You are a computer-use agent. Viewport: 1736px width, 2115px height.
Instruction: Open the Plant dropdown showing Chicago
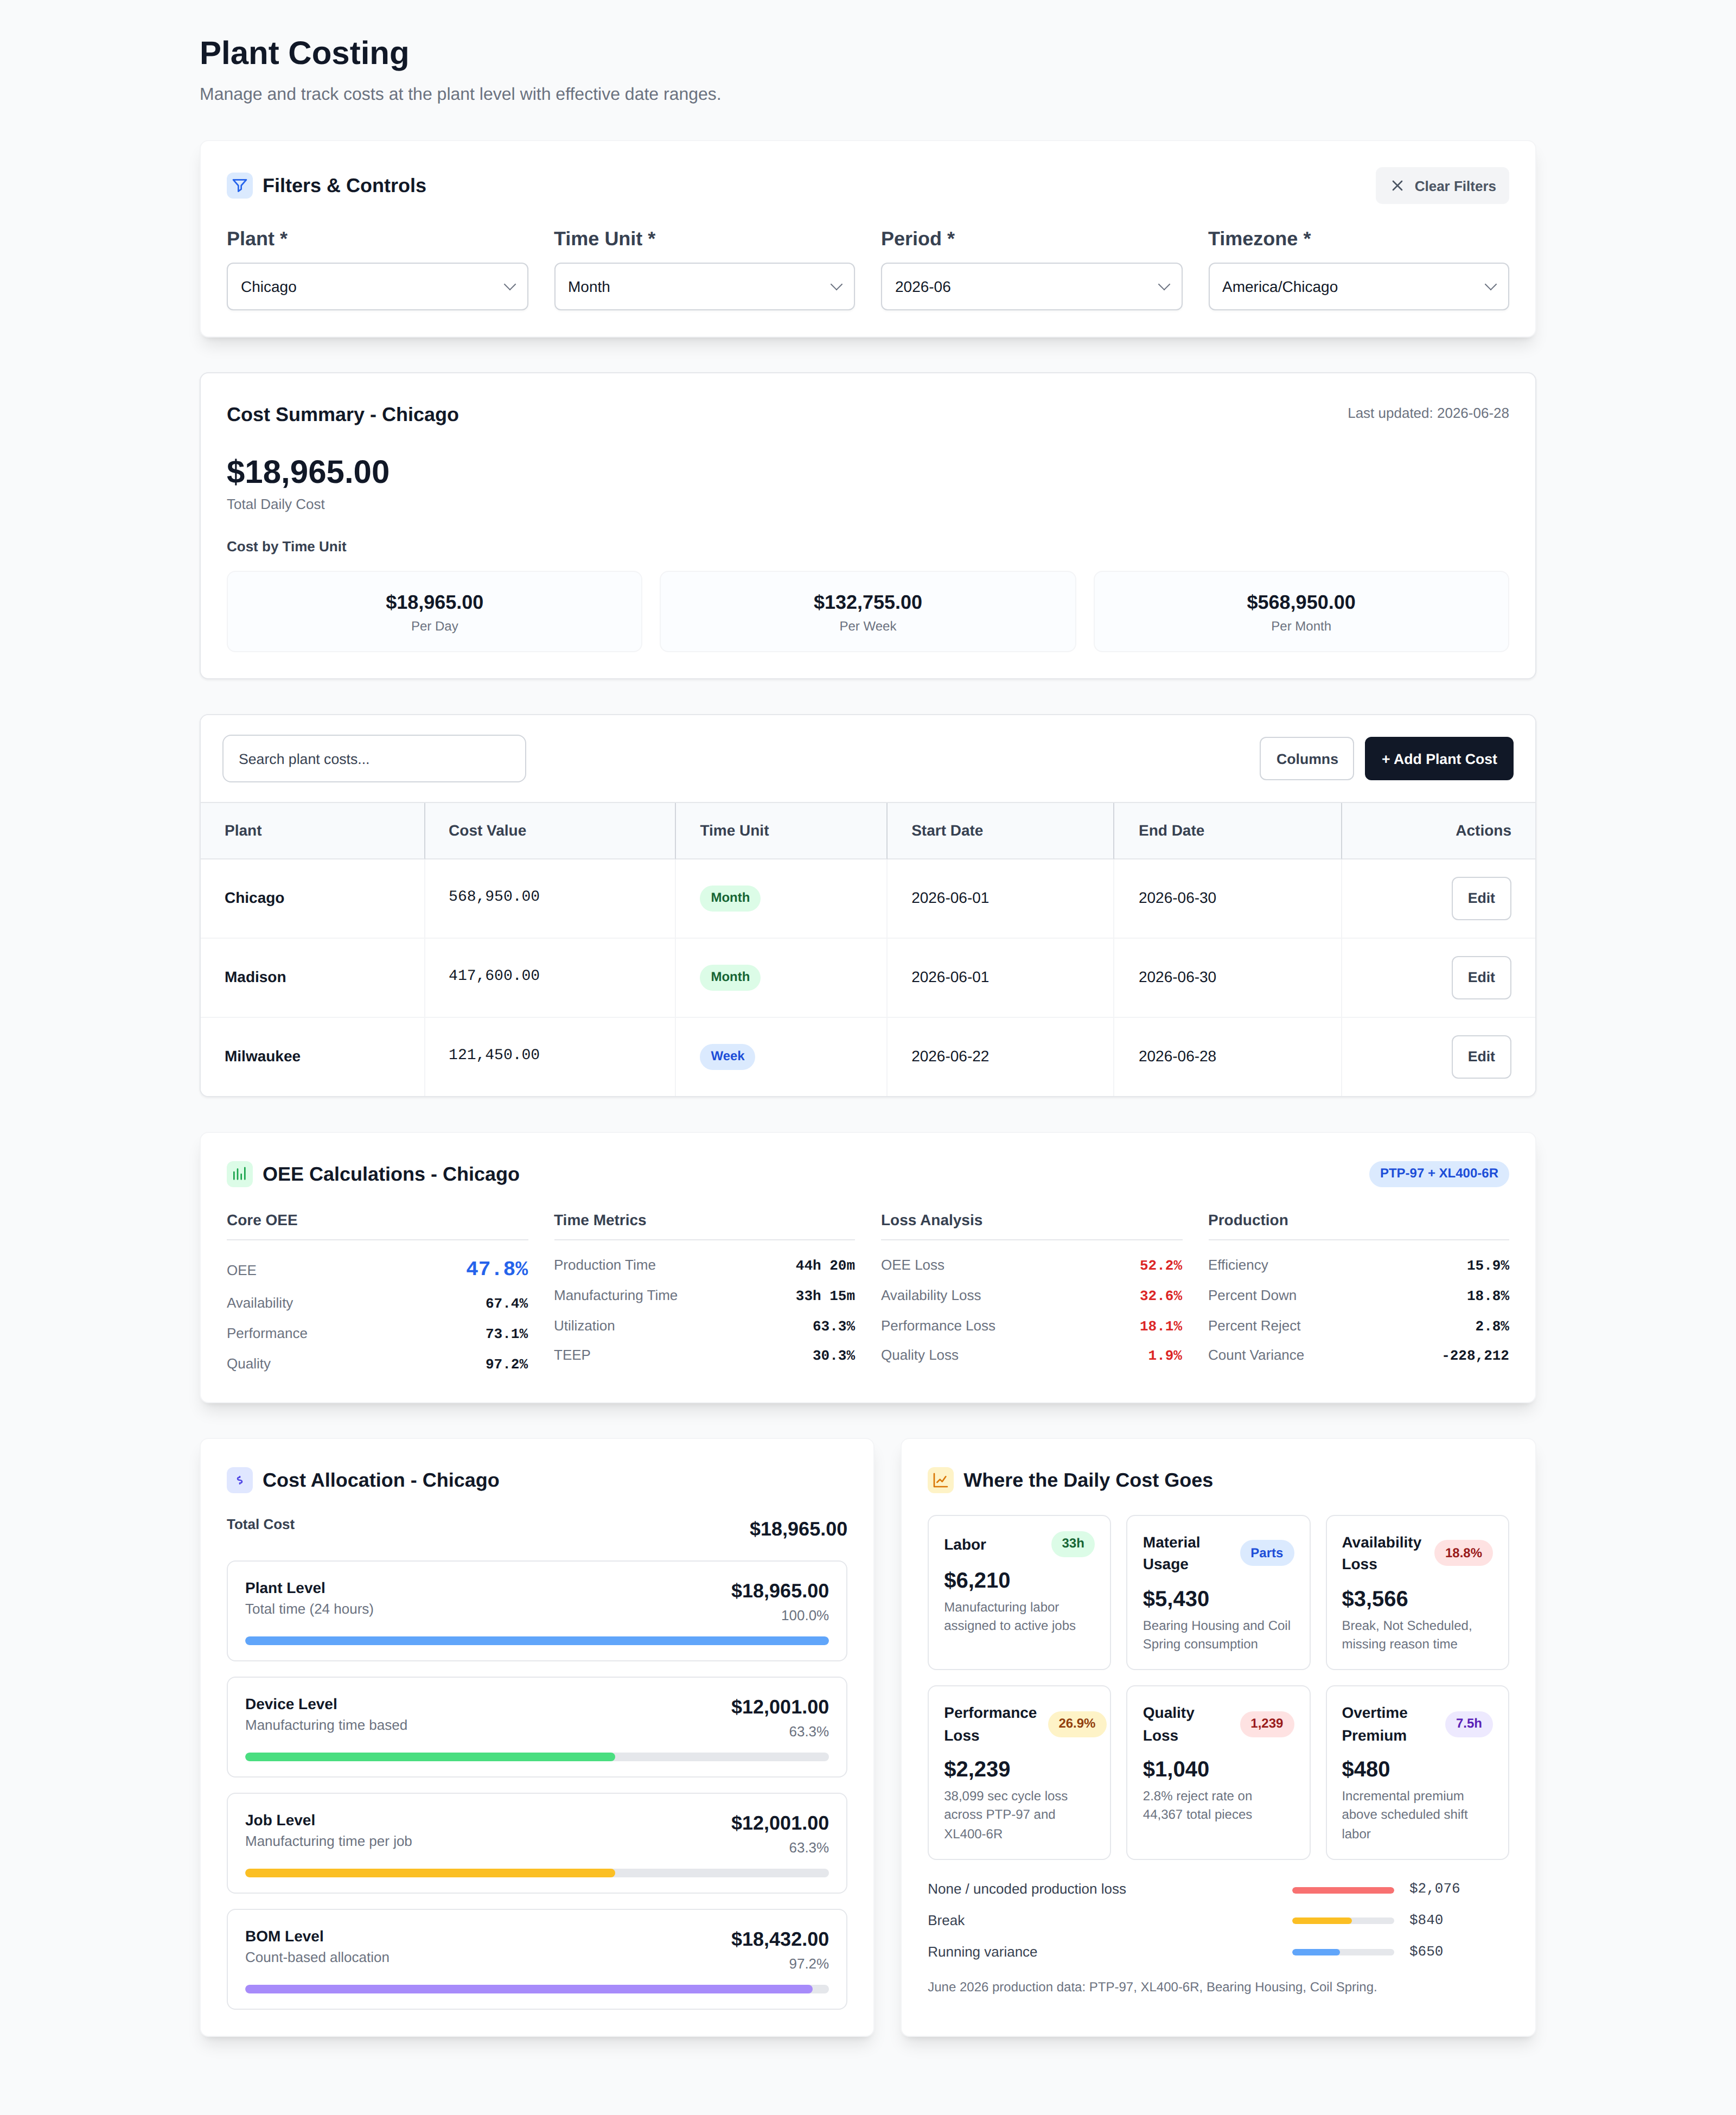pyautogui.click(x=377, y=287)
